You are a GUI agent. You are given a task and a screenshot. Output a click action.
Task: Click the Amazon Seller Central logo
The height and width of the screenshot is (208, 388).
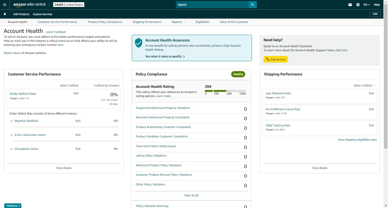click(x=29, y=5)
